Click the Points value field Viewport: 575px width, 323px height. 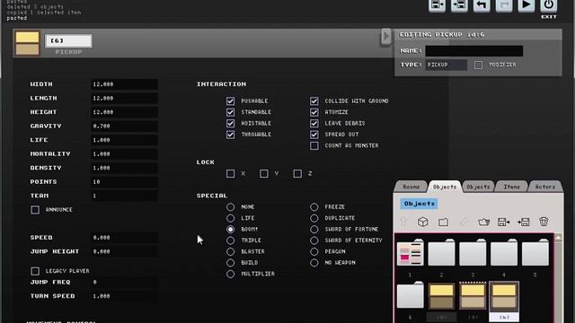tap(124, 182)
